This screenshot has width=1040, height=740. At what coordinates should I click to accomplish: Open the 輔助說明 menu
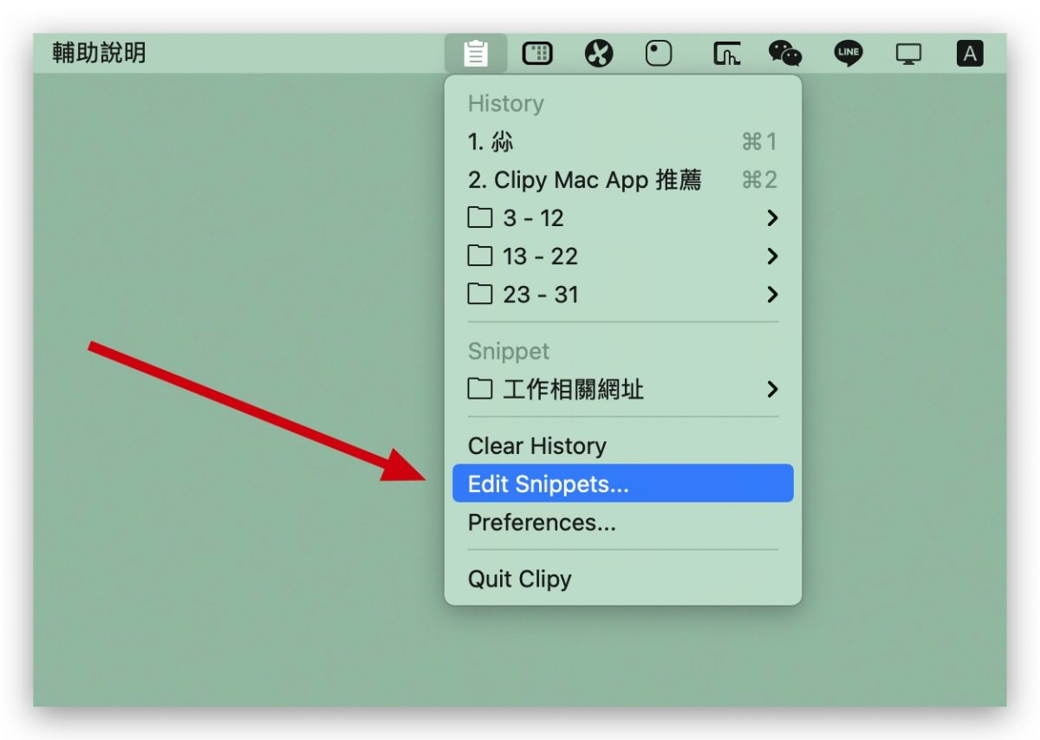[x=99, y=53]
